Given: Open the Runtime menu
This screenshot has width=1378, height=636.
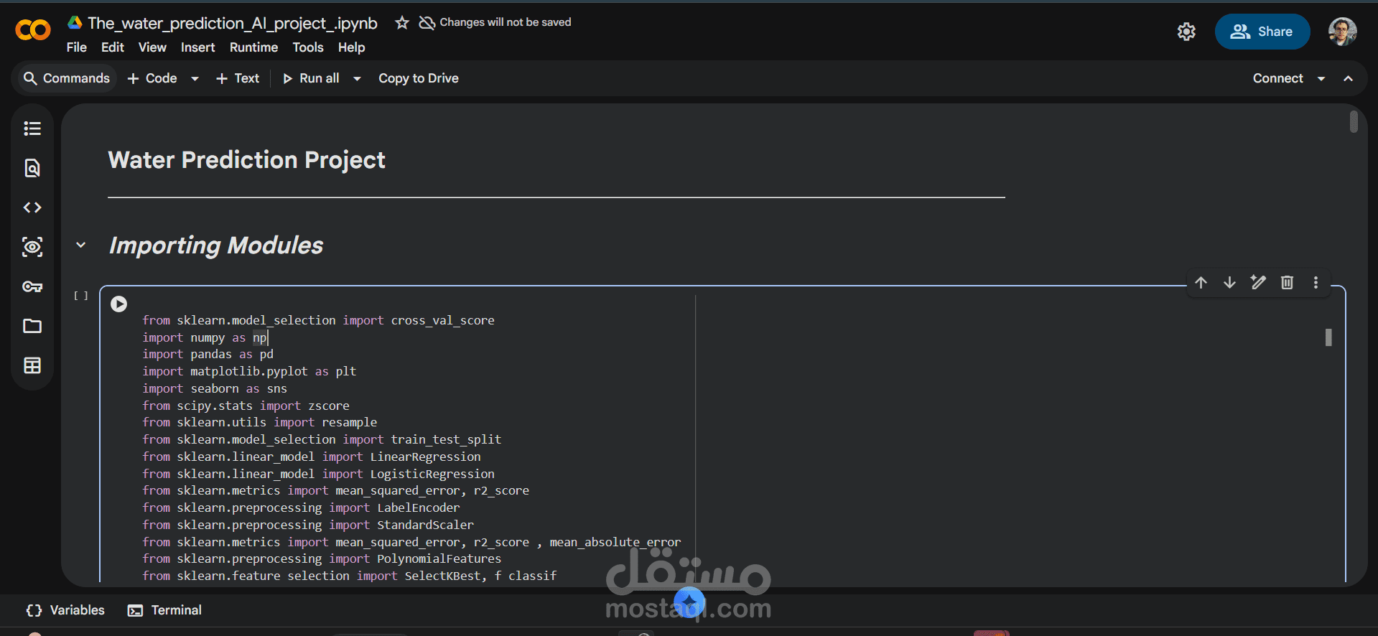Looking at the screenshot, I should click(x=253, y=47).
